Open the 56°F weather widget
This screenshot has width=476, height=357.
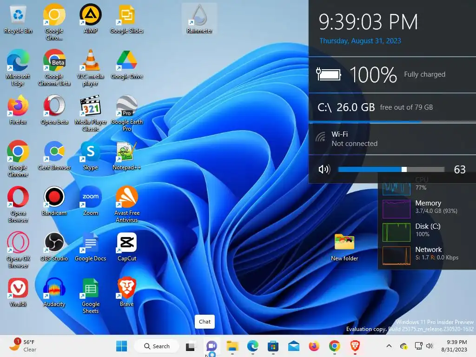23,346
